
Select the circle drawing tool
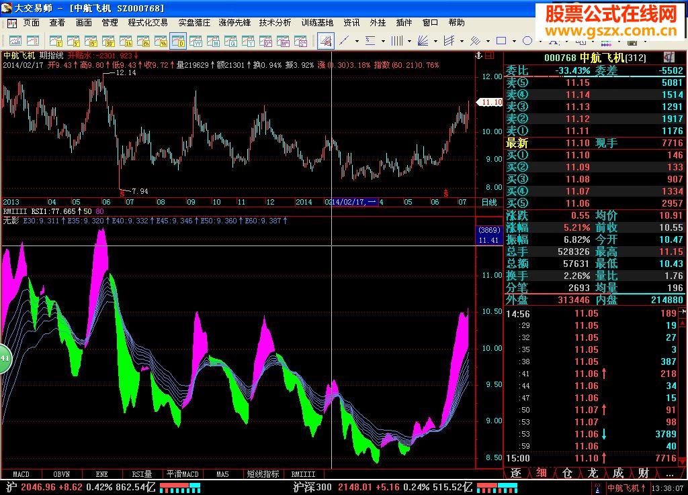(x=527, y=41)
